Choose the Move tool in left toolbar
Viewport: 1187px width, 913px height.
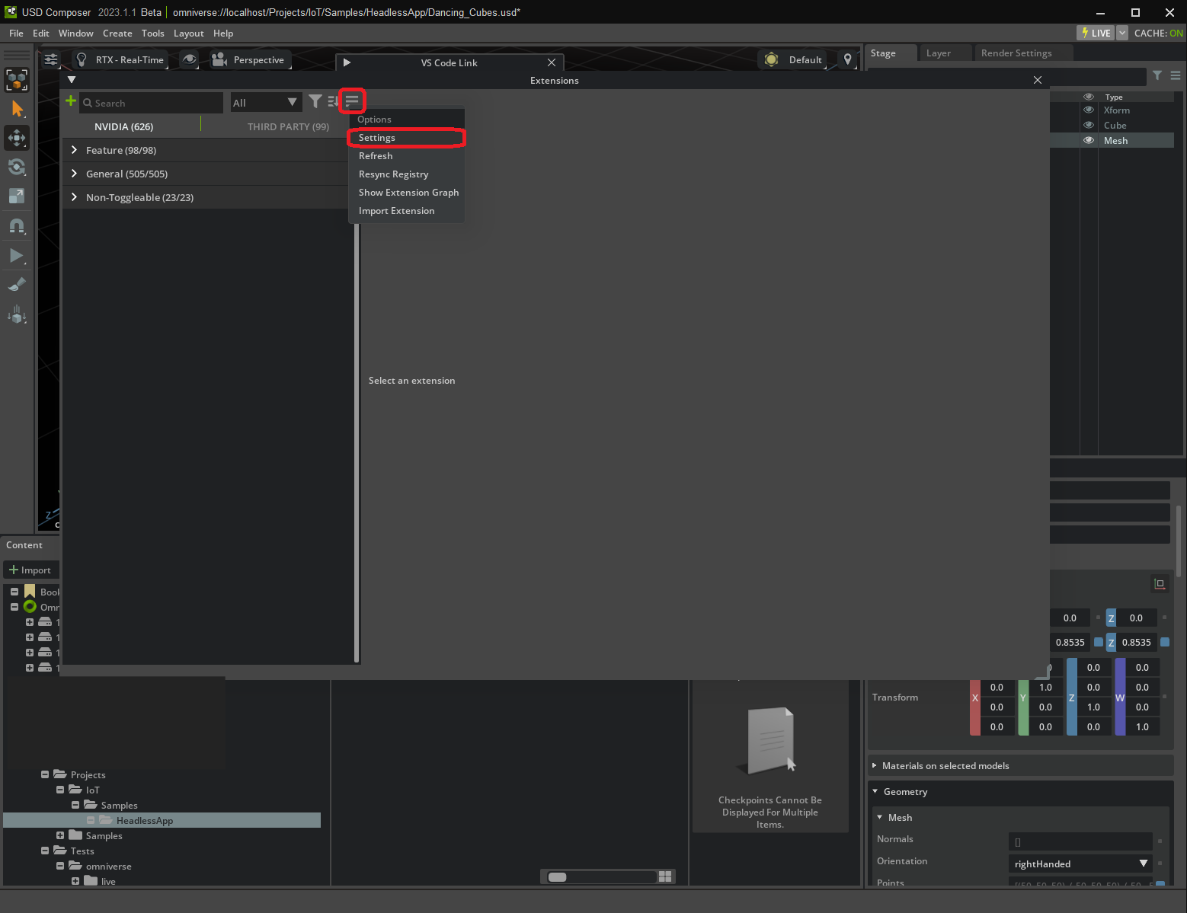tap(17, 138)
